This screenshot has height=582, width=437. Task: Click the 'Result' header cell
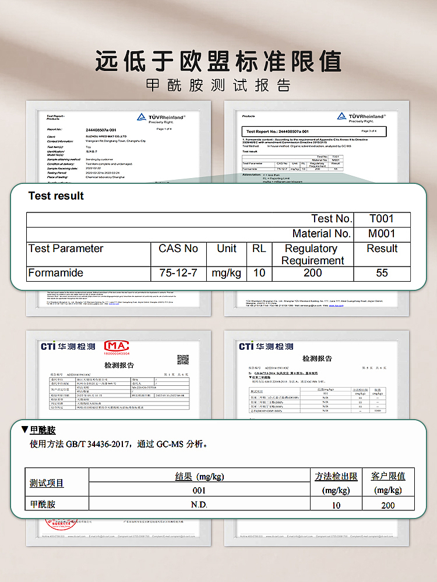[382, 254]
